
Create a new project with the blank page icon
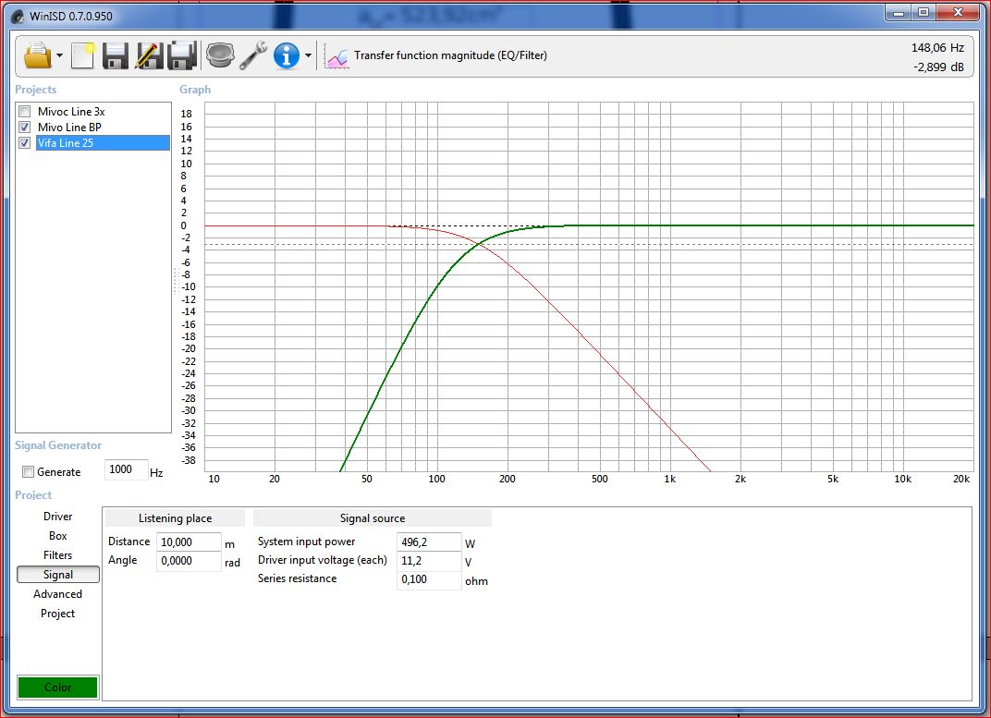click(83, 55)
